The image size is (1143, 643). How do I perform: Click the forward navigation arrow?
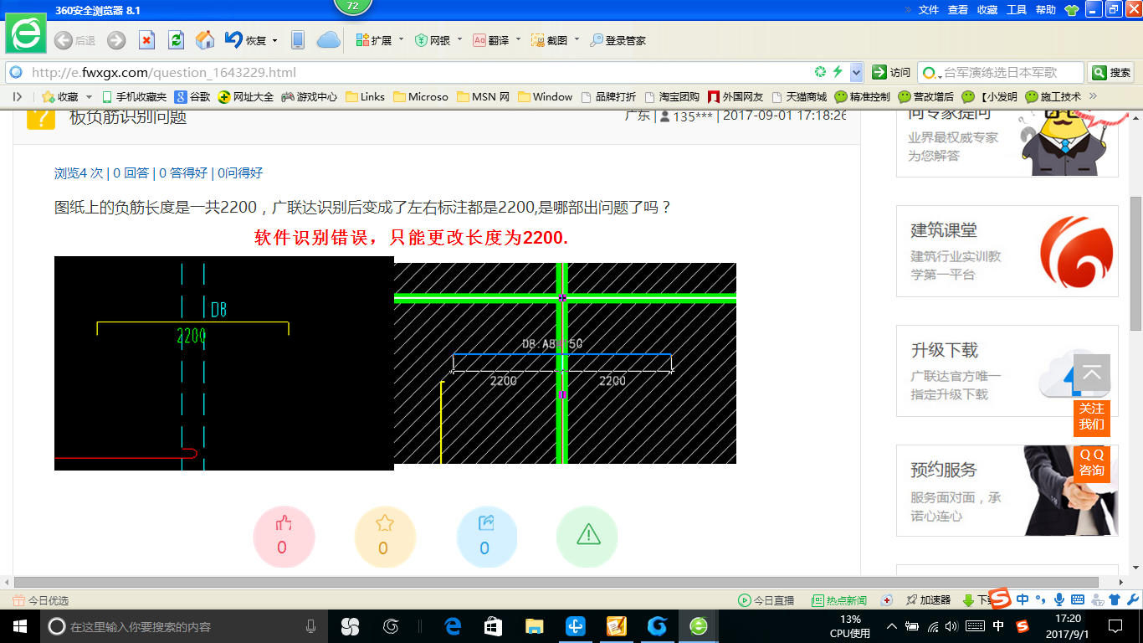(x=116, y=40)
